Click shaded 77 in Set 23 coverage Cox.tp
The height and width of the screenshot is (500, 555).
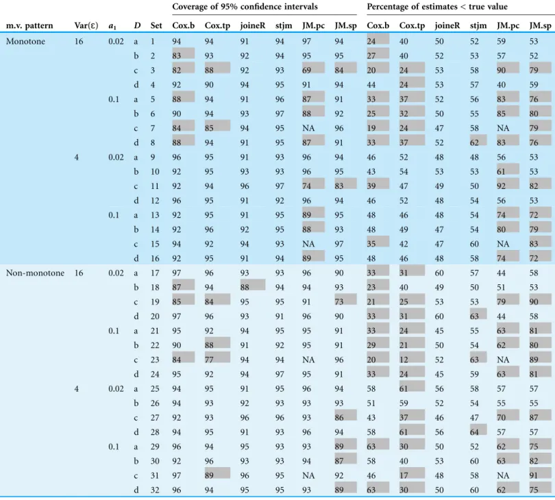coord(217,358)
